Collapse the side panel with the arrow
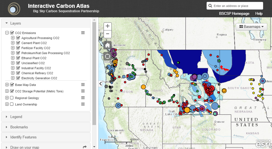The image size is (272, 149). click(101, 83)
